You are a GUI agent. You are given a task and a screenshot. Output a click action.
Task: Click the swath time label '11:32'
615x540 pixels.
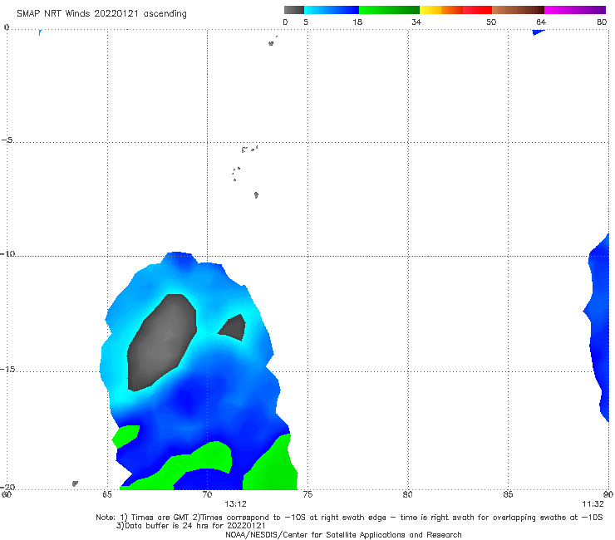(x=593, y=504)
